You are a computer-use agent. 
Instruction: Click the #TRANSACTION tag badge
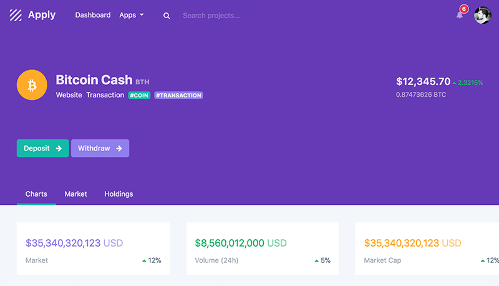pyautogui.click(x=178, y=95)
